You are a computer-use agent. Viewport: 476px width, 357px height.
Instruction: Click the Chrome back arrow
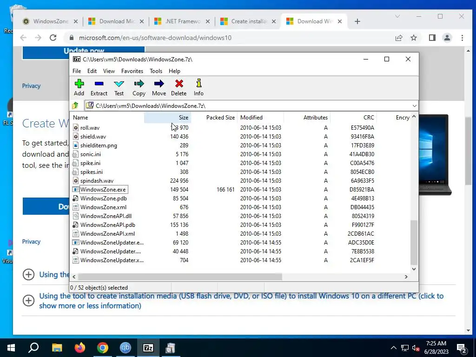pos(23,38)
